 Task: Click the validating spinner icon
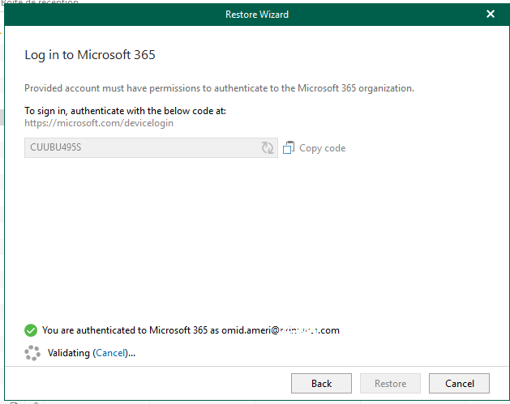pyautogui.click(x=32, y=353)
